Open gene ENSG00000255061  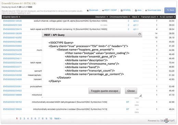tap(12, 87)
